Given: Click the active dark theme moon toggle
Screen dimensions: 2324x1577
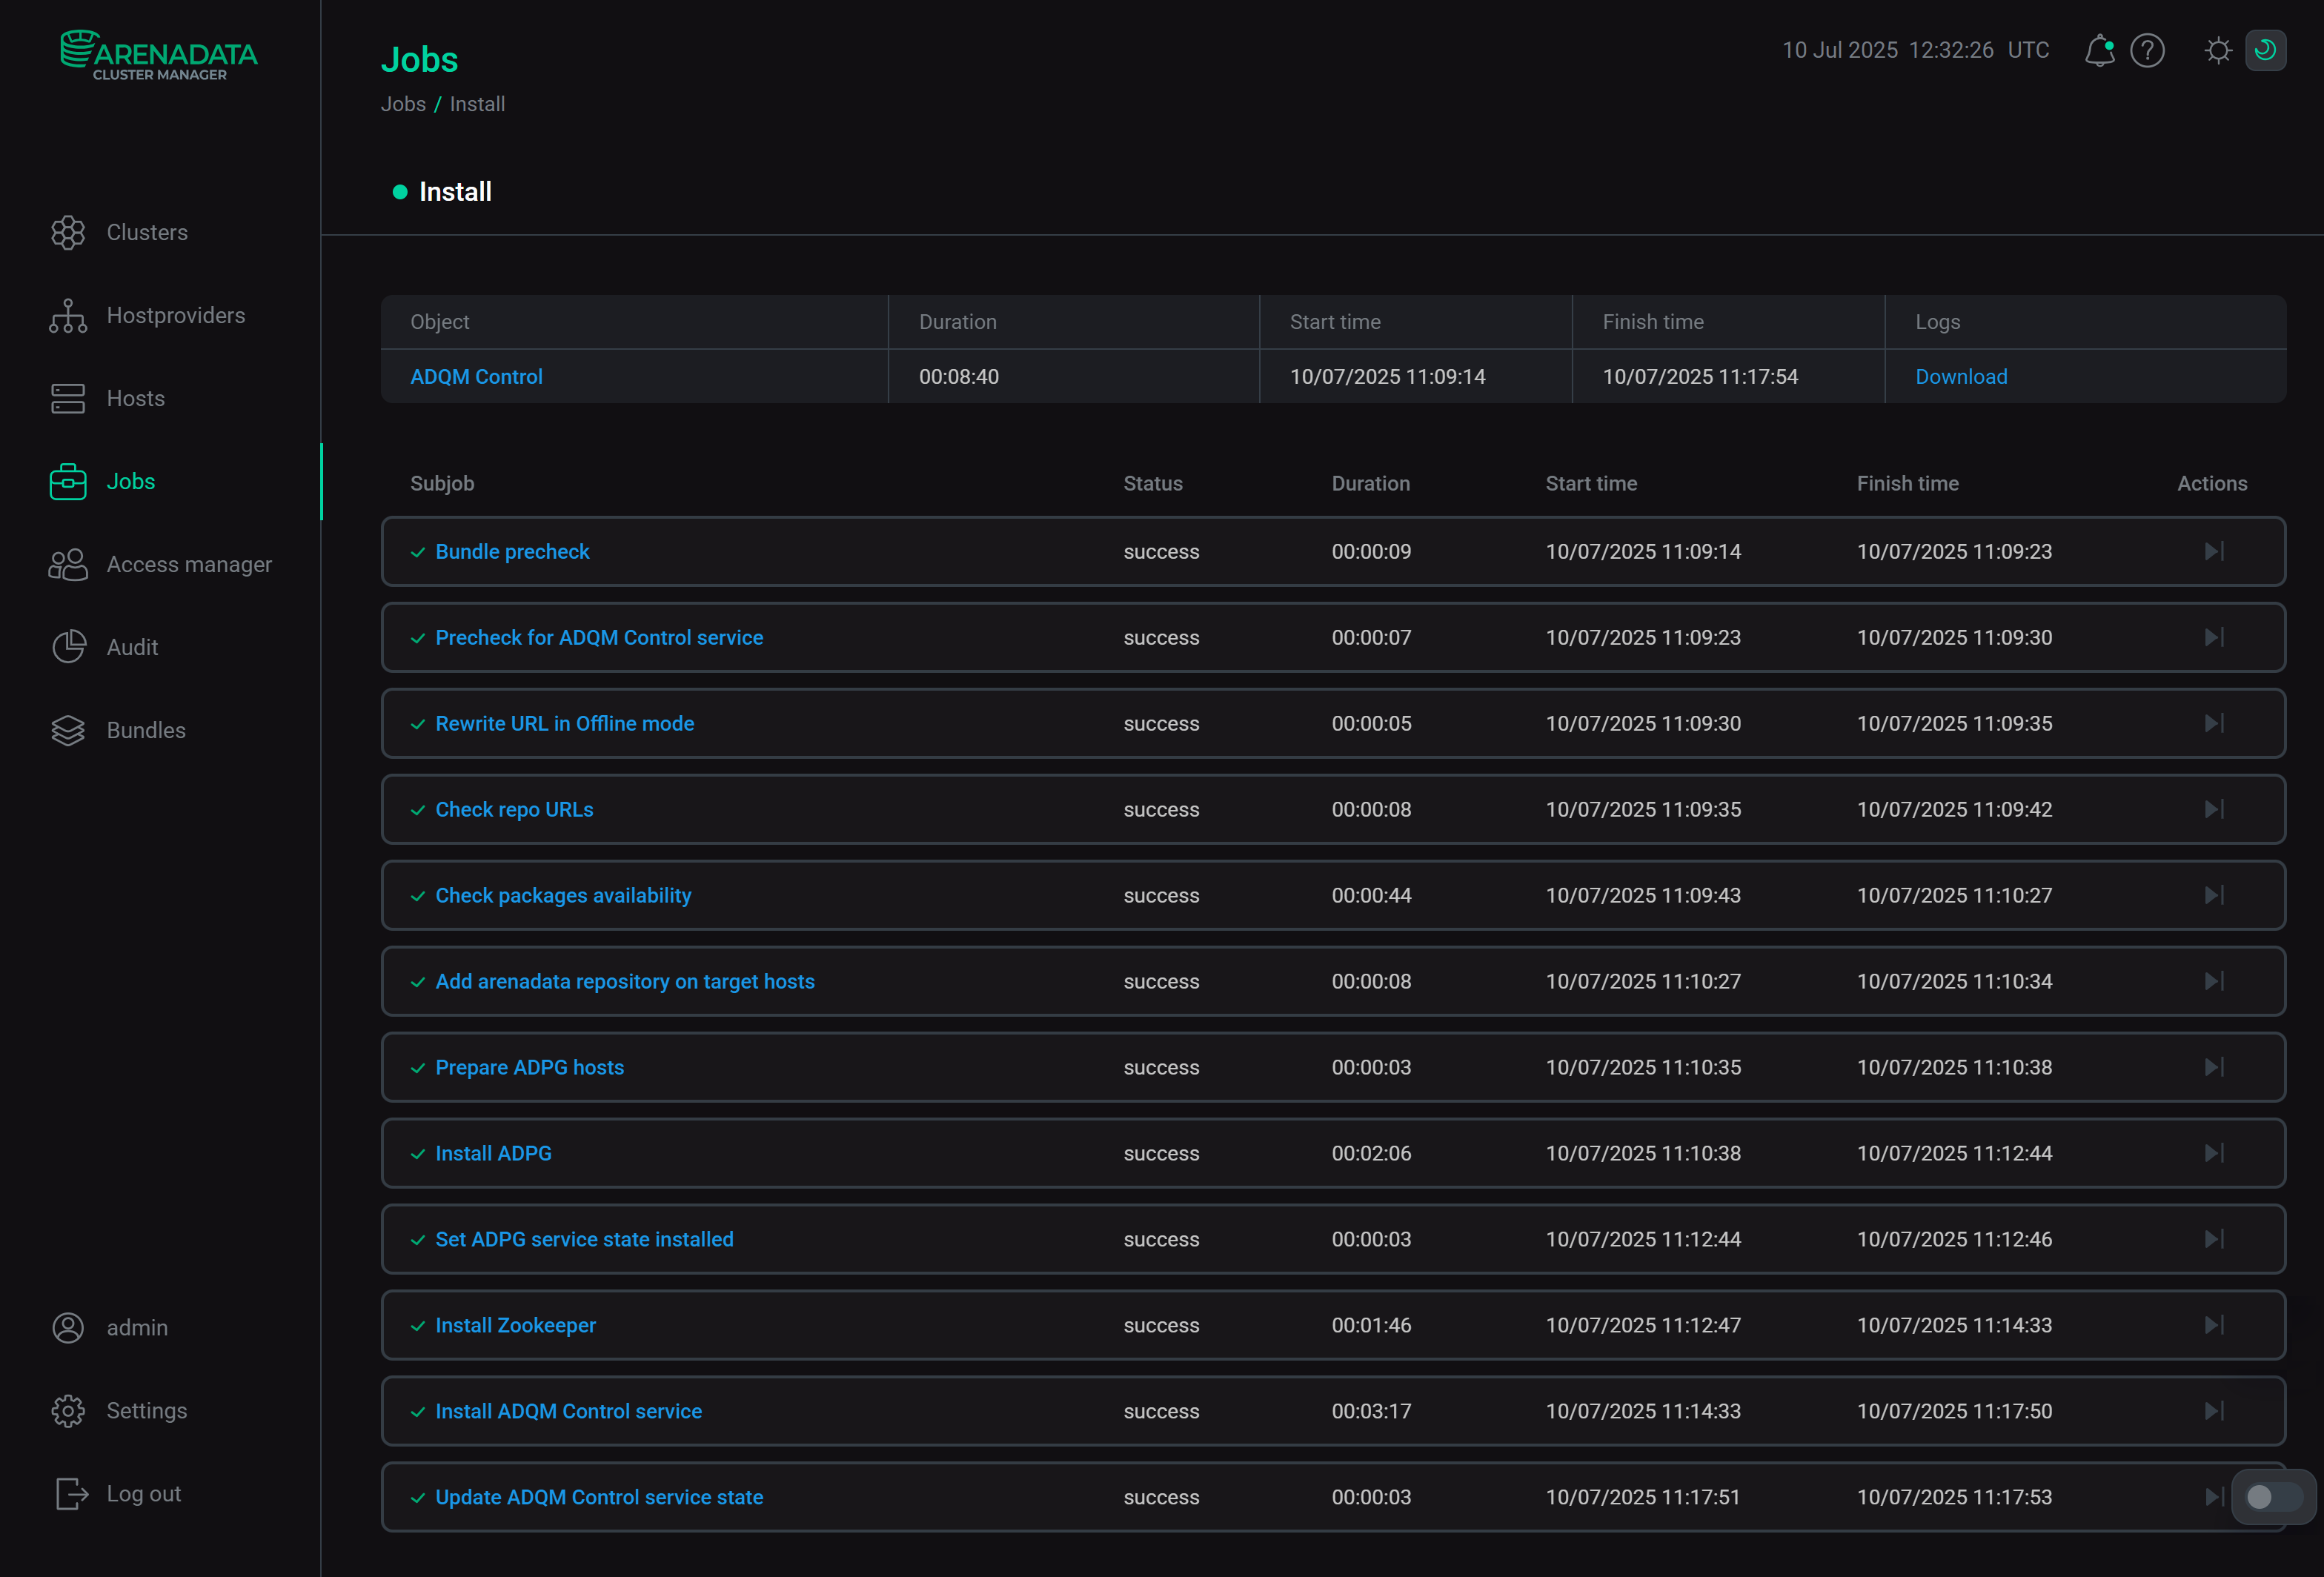Looking at the screenshot, I should pos(2266,50).
